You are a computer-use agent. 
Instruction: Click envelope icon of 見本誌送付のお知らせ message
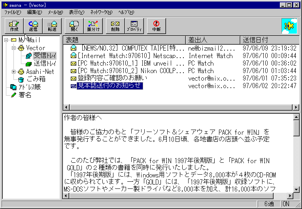coord(74,86)
